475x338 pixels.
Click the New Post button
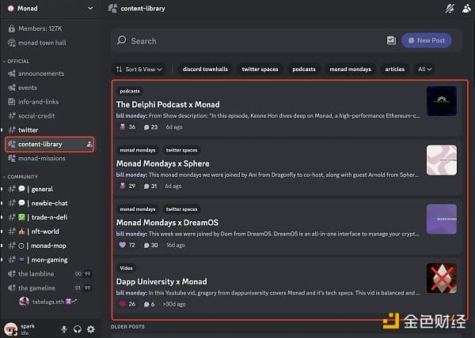point(427,40)
